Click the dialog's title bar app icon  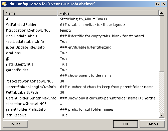coord(4,4)
